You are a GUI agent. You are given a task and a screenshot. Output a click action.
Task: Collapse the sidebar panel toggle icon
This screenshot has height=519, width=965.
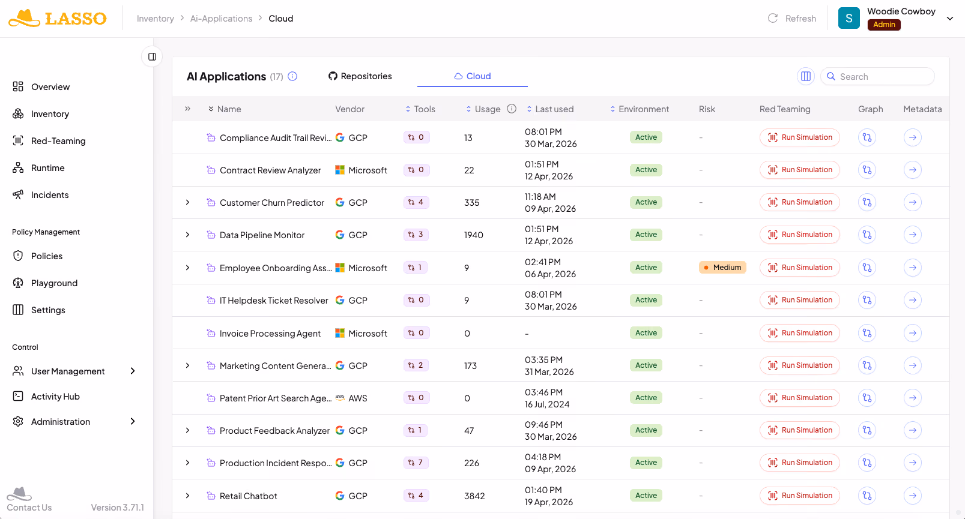[152, 56]
